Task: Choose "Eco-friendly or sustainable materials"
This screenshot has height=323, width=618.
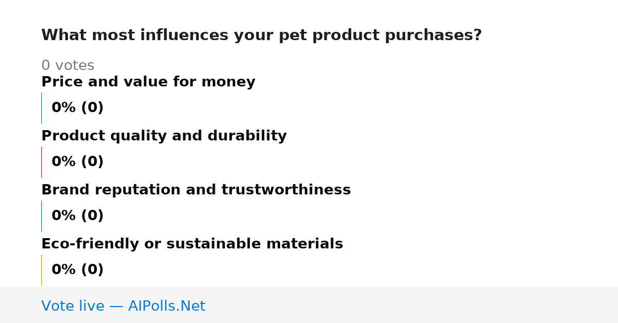Action: point(192,244)
